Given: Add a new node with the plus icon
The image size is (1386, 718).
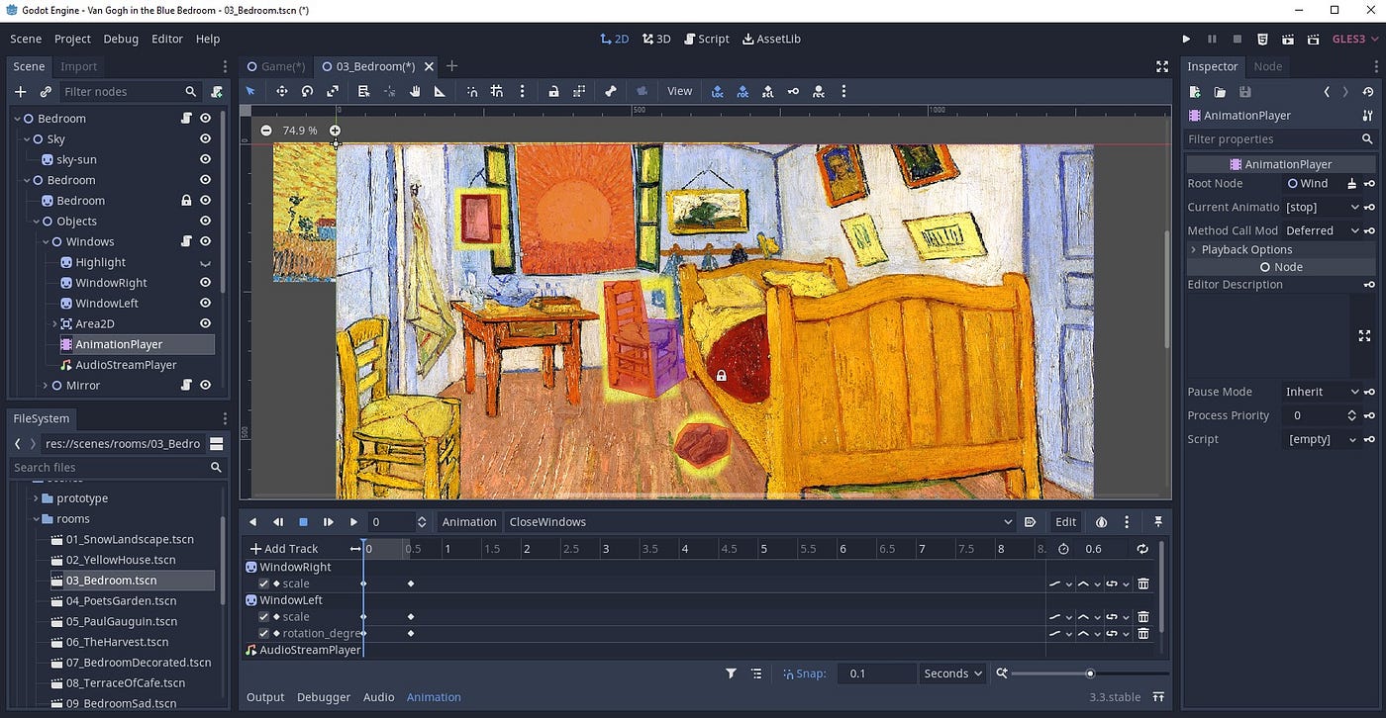Looking at the screenshot, I should (x=20, y=91).
